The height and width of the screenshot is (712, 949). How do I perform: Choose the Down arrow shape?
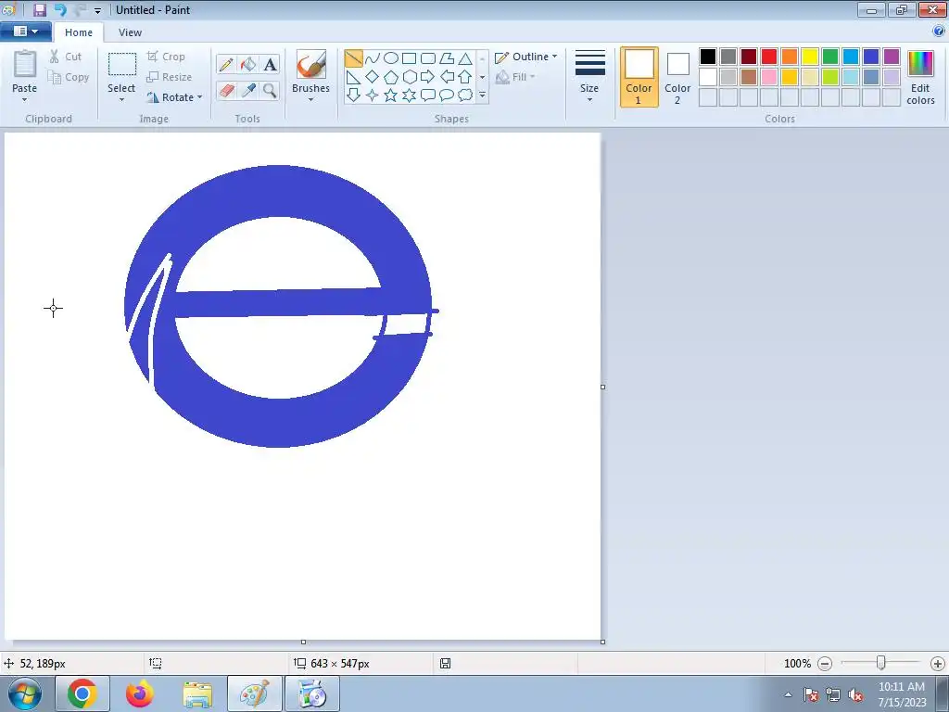pyautogui.click(x=353, y=95)
